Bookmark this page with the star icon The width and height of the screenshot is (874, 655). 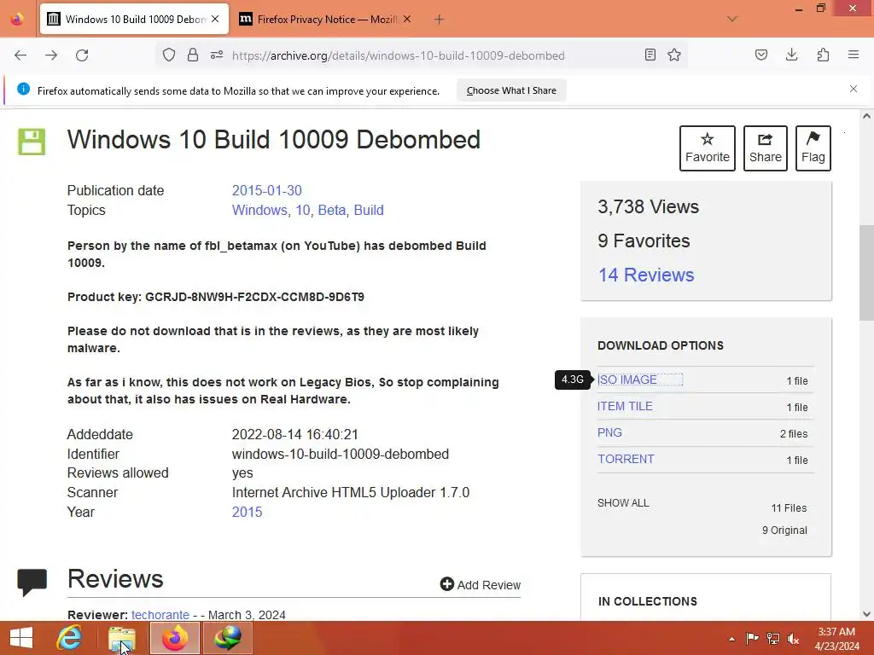coord(674,55)
